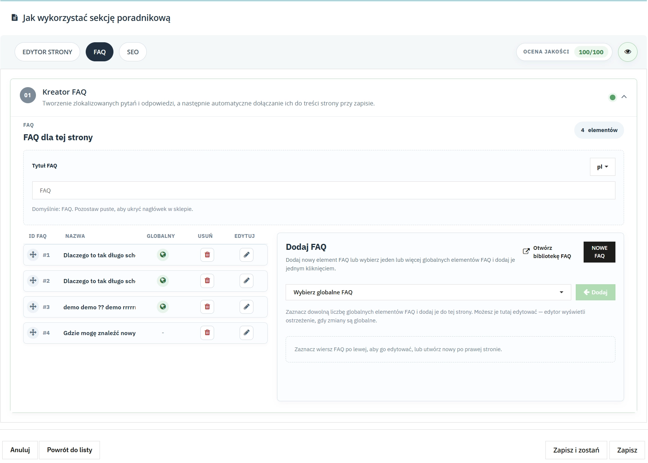Open the 'Wybierz globalne FAQ' dropdown
The image size is (648, 463).
coord(428,292)
